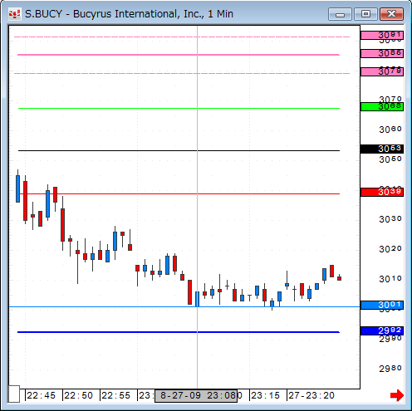Click the 27-23:20 time axis label
Screen dimensions: 412x411
coord(311,395)
